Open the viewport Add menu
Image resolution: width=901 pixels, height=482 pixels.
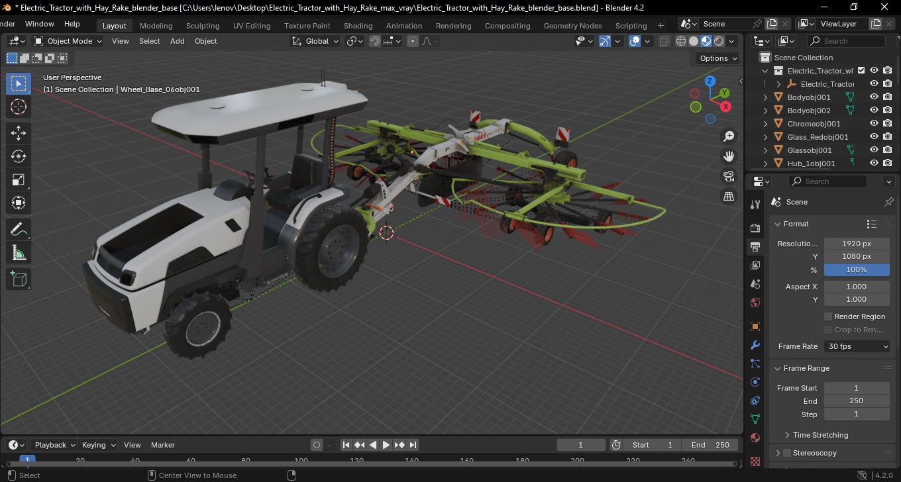pyautogui.click(x=178, y=41)
